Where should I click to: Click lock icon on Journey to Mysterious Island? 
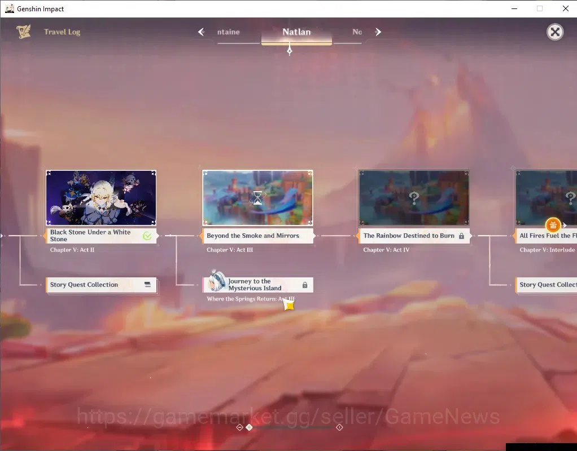[x=305, y=285]
